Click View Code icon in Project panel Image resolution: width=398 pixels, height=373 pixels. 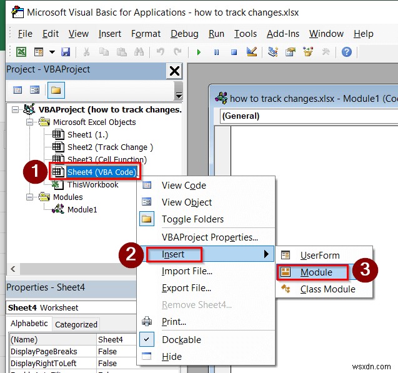click(x=17, y=90)
